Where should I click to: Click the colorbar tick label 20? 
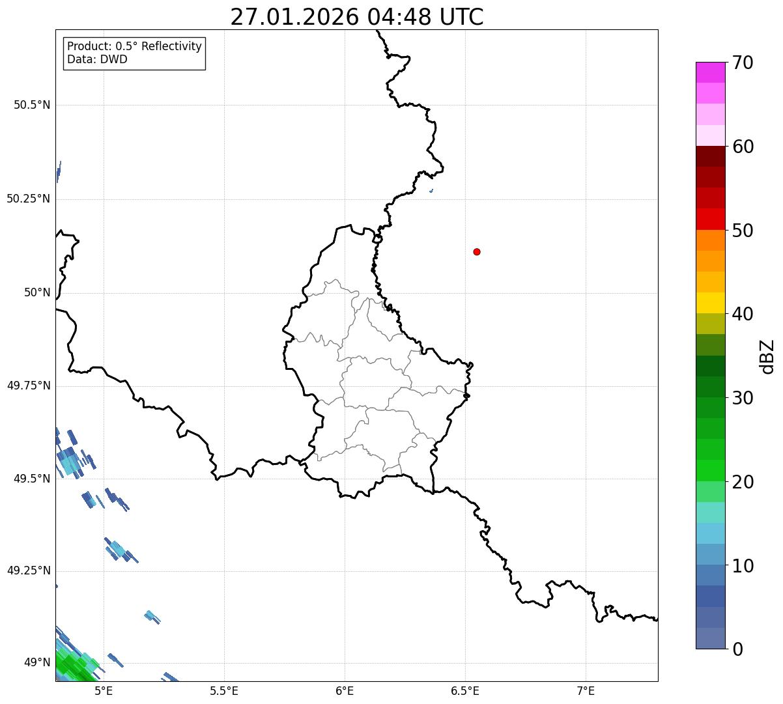pyautogui.click(x=743, y=483)
